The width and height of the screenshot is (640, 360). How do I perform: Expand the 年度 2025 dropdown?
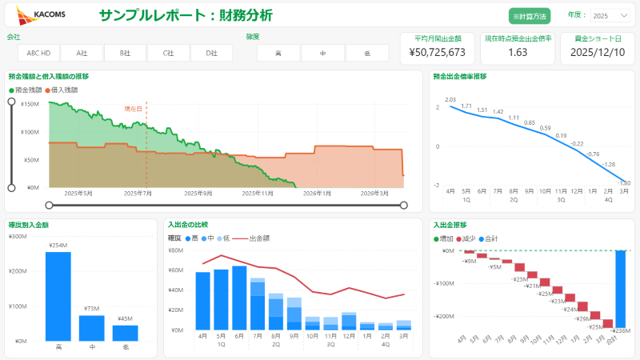pyautogui.click(x=610, y=15)
